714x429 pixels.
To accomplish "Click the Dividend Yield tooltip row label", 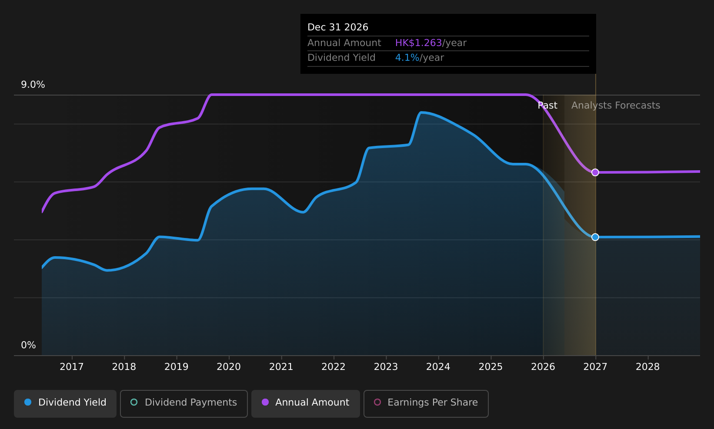I will 341,58.
